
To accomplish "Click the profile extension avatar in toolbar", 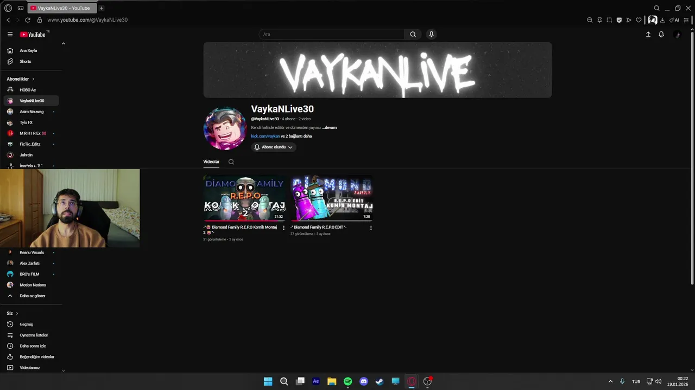I will (x=652, y=20).
